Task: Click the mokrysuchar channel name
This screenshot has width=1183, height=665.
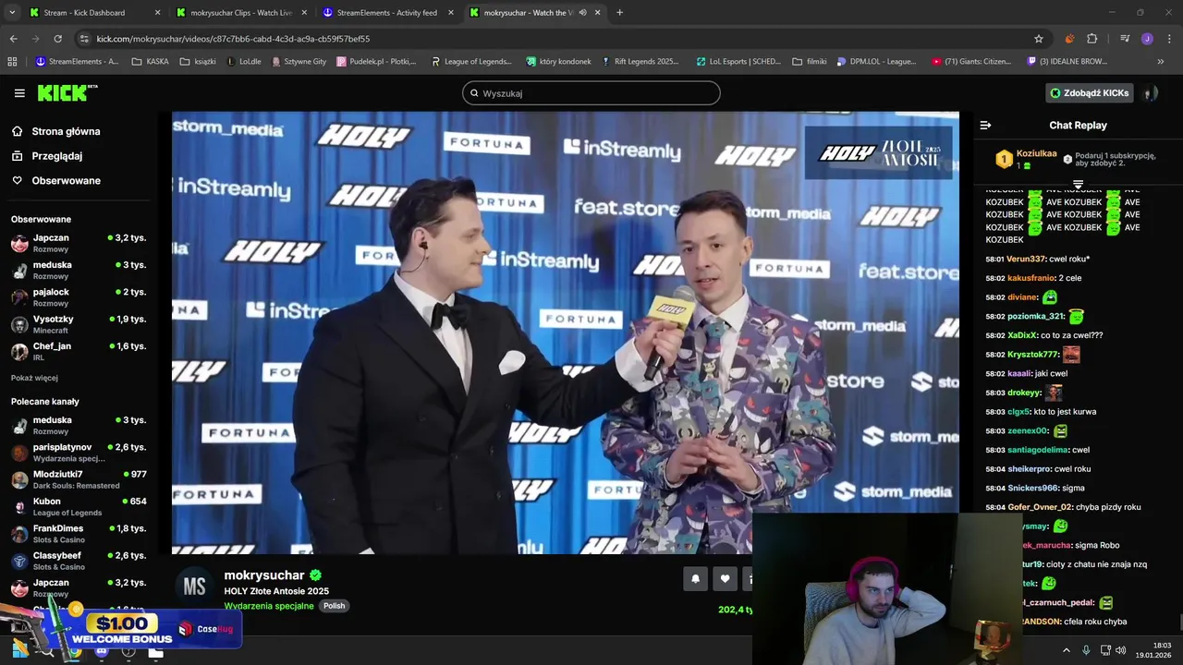Action: coord(264,575)
